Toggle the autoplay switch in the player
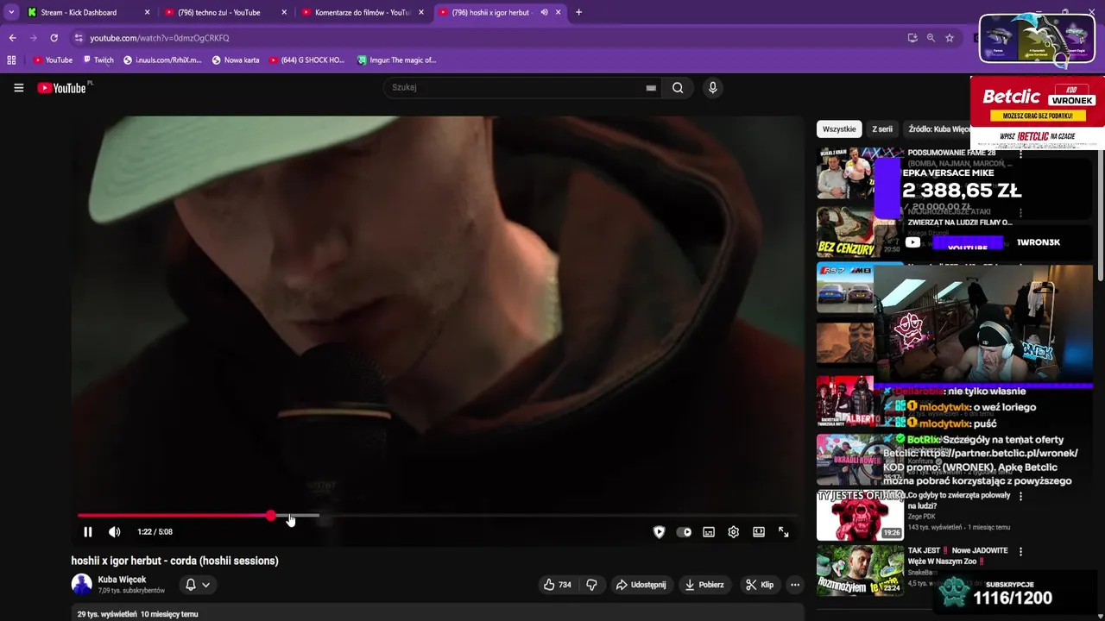Image resolution: width=1105 pixels, height=621 pixels. (x=684, y=532)
